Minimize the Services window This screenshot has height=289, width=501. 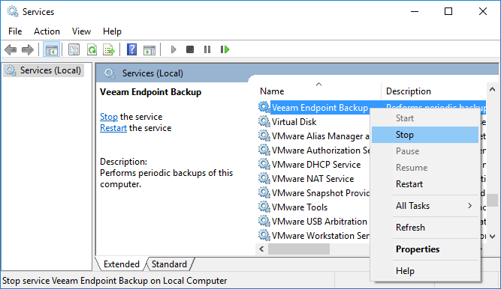tap(415, 11)
